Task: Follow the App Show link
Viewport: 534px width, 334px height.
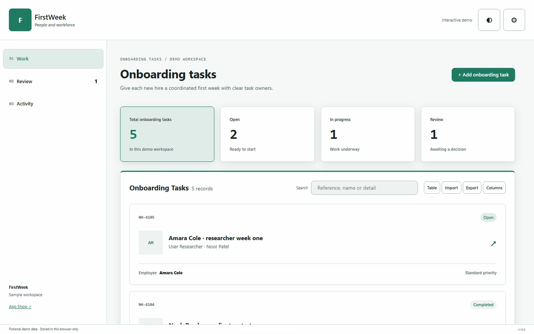Action: click(x=20, y=307)
